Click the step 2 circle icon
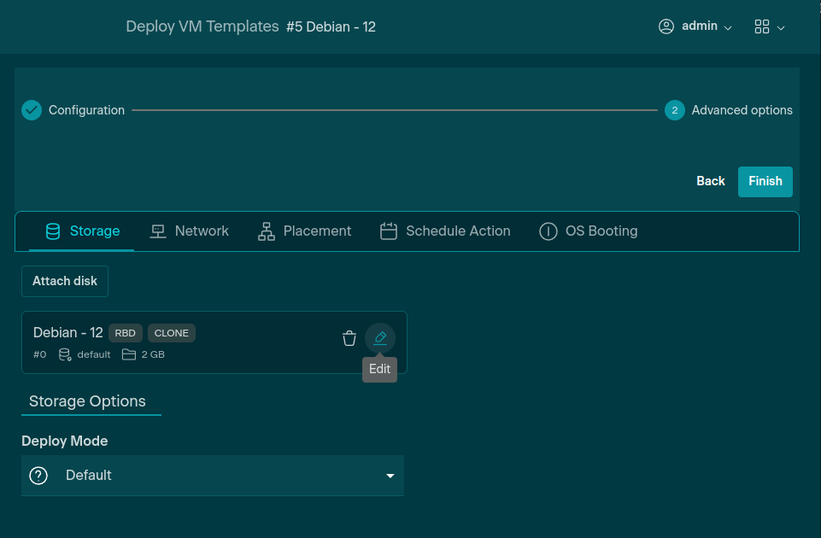Viewport: 821px width, 538px height. tap(674, 110)
